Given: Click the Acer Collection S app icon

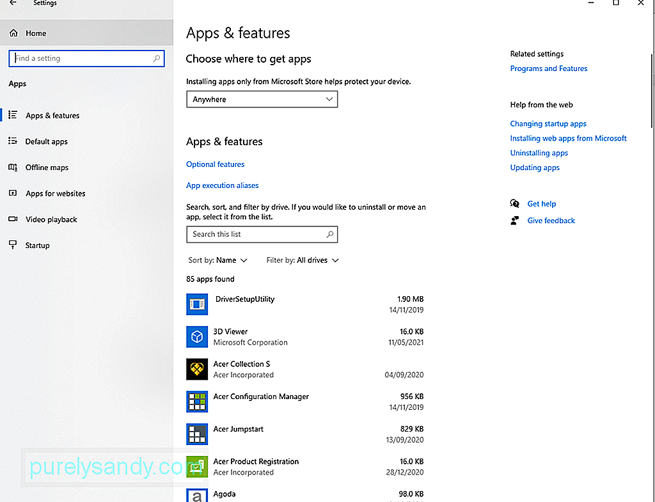Looking at the screenshot, I should (197, 369).
